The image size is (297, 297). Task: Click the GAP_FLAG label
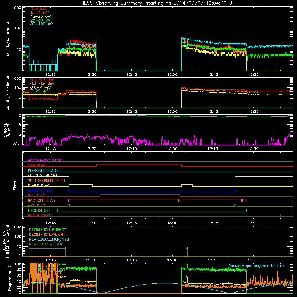pos(36,165)
